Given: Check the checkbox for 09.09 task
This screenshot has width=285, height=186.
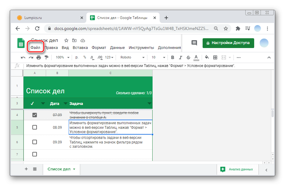Looking at the screenshot, I should [x=34, y=142].
